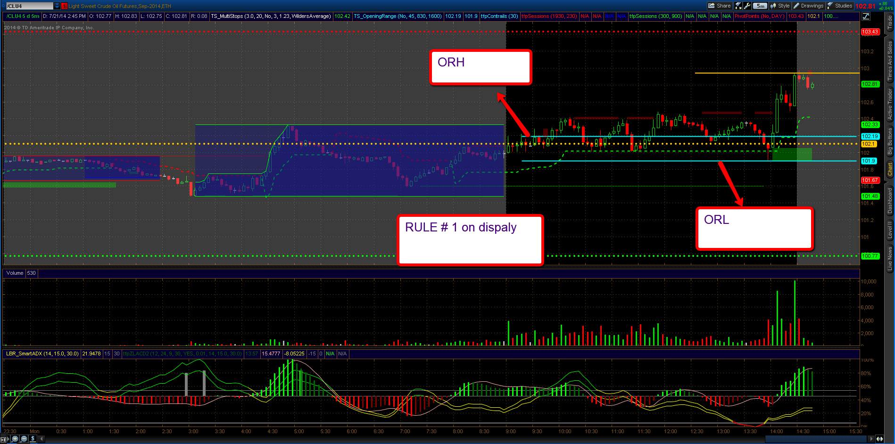This screenshot has height=444, width=895.
Task: Click the 103.43 red price bubble
Action: (x=870, y=32)
